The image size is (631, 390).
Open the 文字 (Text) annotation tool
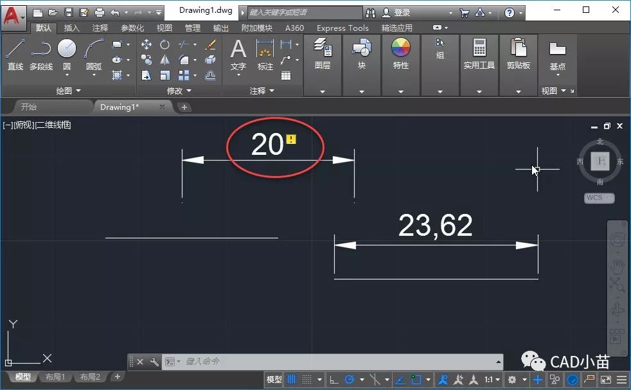click(238, 54)
